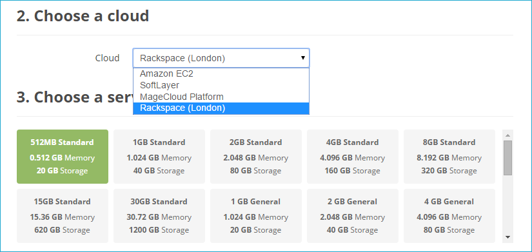The height and width of the screenshot is (252, 532).
Task: Select the 512MB Standard server card
Action: point(63,157)
